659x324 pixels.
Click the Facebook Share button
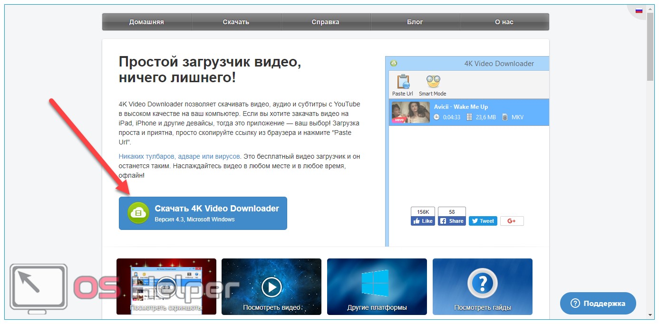pyautogui.click(x=452, y=221)
